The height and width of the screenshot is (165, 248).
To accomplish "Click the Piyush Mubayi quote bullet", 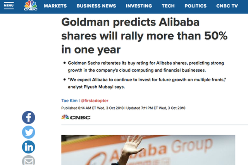I will point(147,83).
